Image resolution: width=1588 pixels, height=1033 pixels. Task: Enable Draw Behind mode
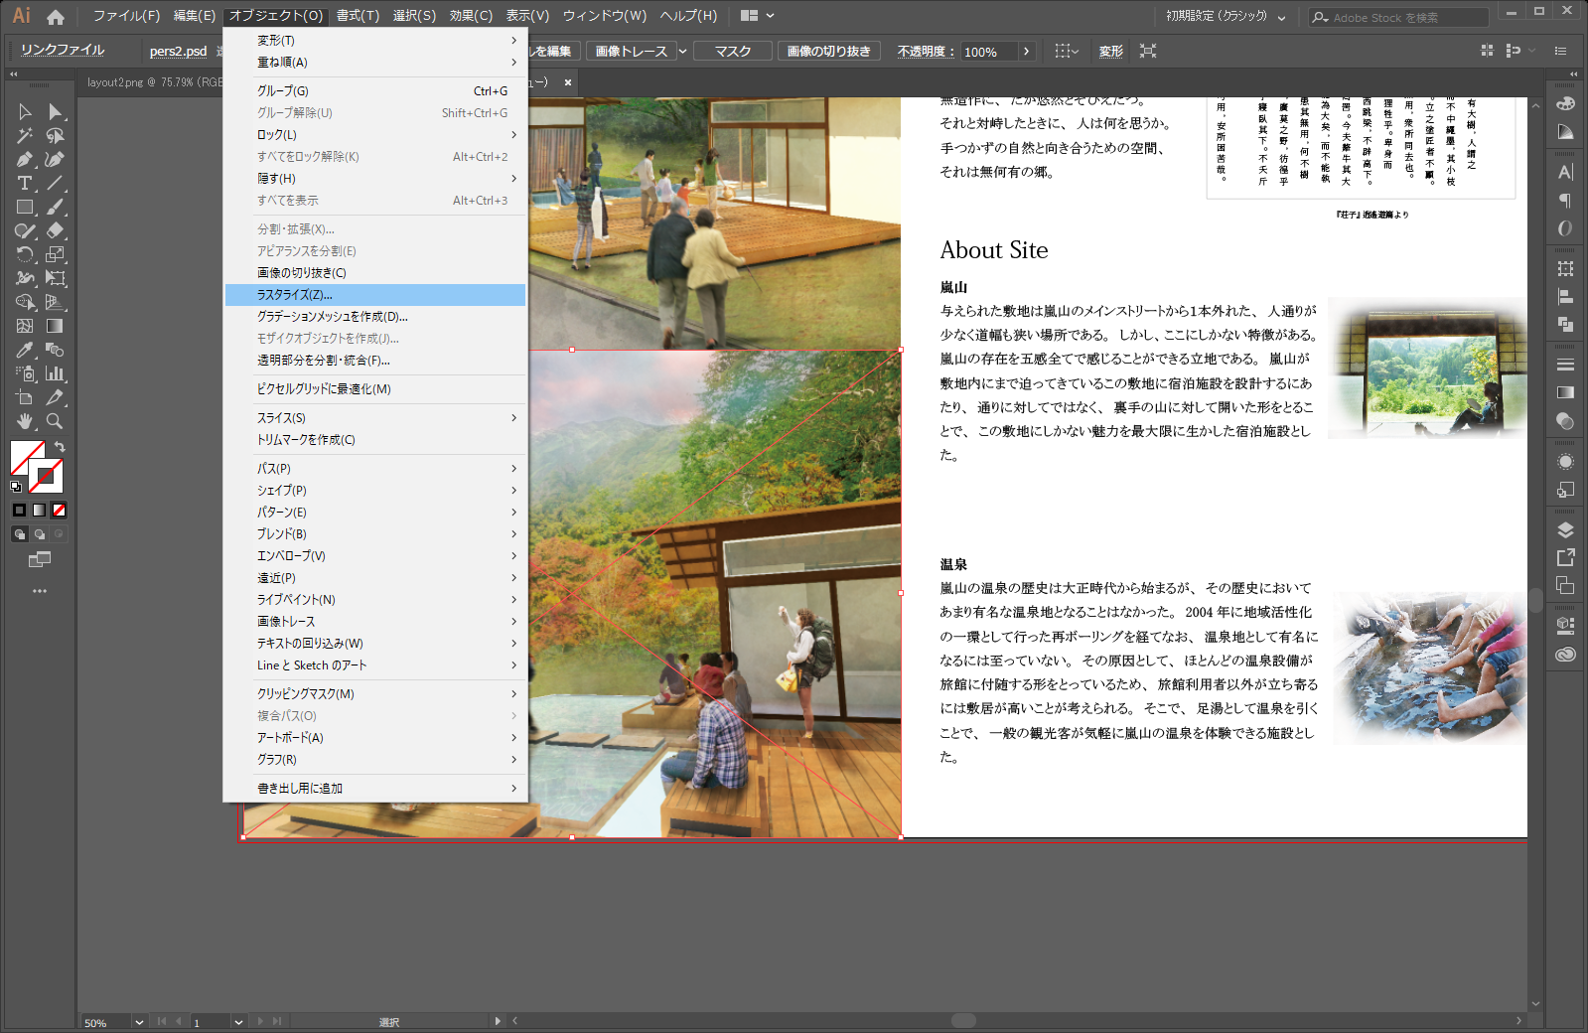point(39,533)
